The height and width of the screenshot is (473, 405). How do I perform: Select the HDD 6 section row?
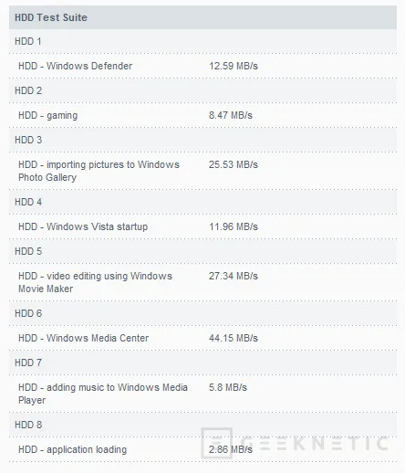click(202, 313)
